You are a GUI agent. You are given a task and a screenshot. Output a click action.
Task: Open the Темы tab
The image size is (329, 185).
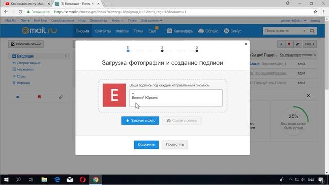click(138, 31)
